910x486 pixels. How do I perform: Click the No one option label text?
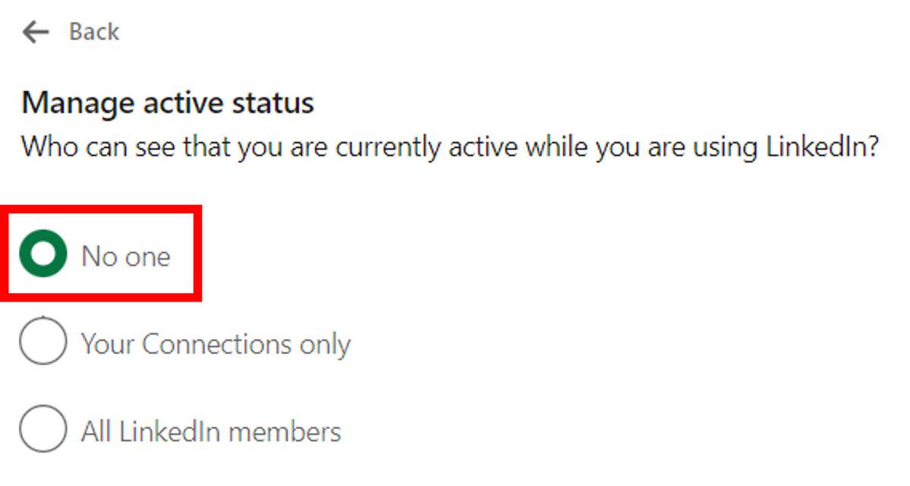tap(127, 256)
